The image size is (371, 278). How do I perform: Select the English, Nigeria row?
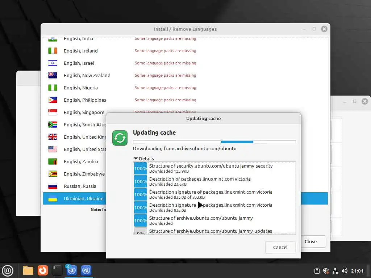click(185, 88)
